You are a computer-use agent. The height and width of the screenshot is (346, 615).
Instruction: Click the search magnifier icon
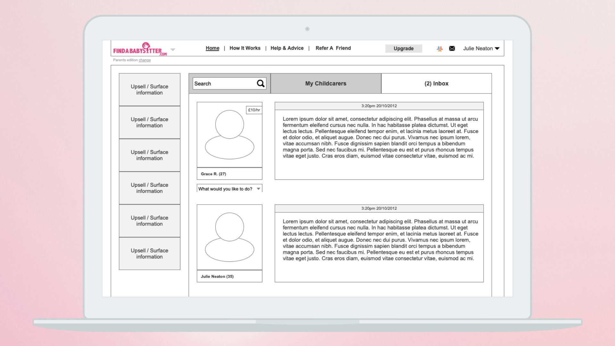pos(261,84)
